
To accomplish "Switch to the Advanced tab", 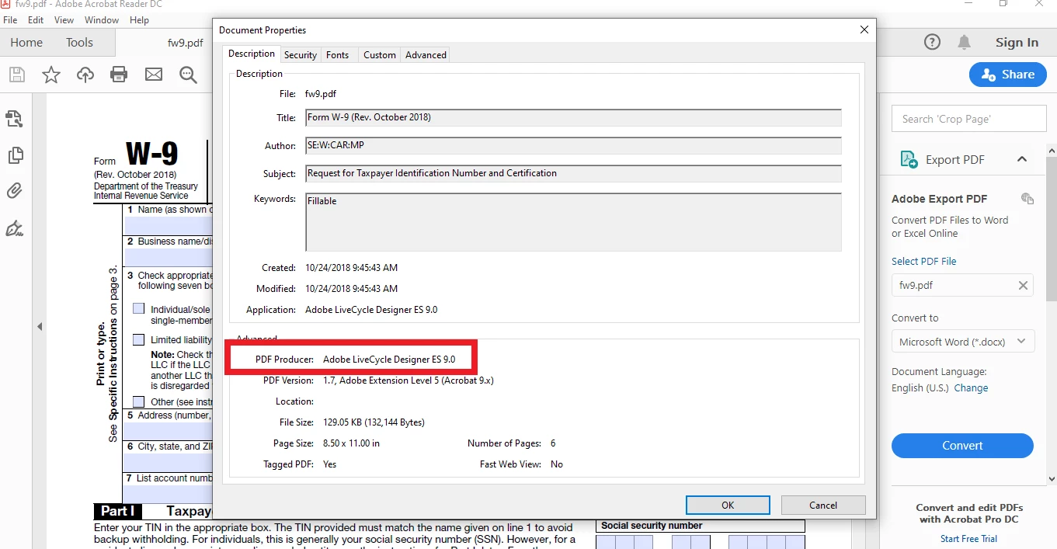I will tap(426, 55).
